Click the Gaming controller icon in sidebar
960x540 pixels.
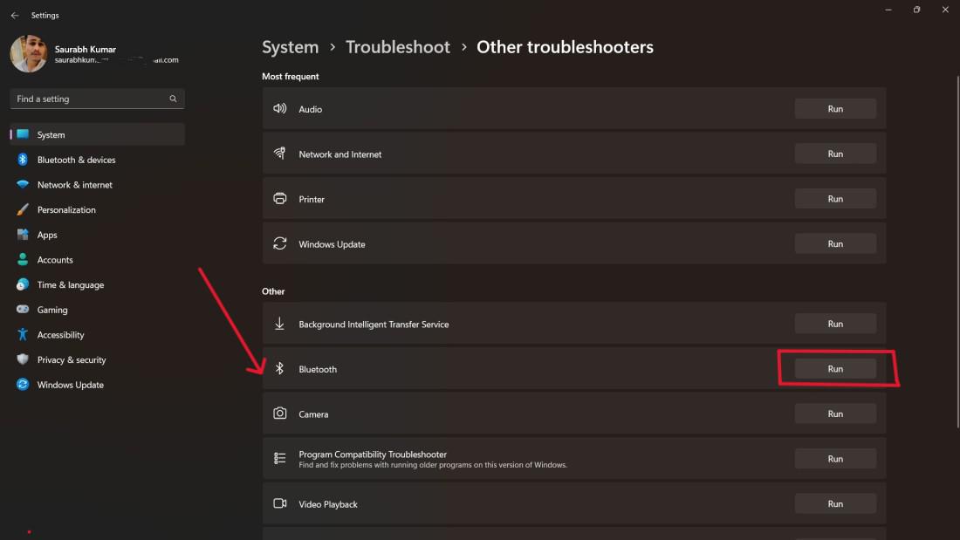(23, 310)
